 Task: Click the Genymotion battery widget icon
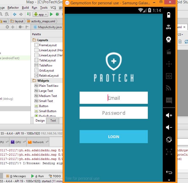click(x=169, y=15)
